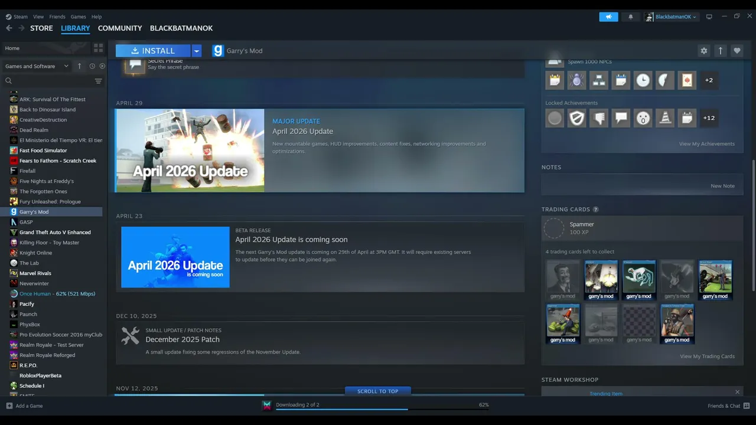Click the December 2025 Patch wrench icon

pos(130,336)
